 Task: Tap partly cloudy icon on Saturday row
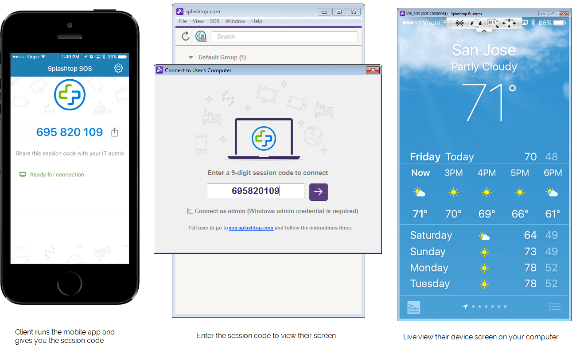coord(484,236)
